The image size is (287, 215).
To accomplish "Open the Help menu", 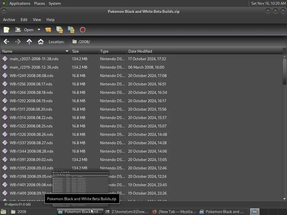I will click(50, 20).
